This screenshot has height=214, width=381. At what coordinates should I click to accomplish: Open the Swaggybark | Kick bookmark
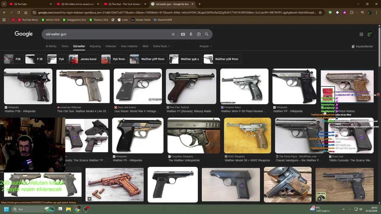(74, 20)
